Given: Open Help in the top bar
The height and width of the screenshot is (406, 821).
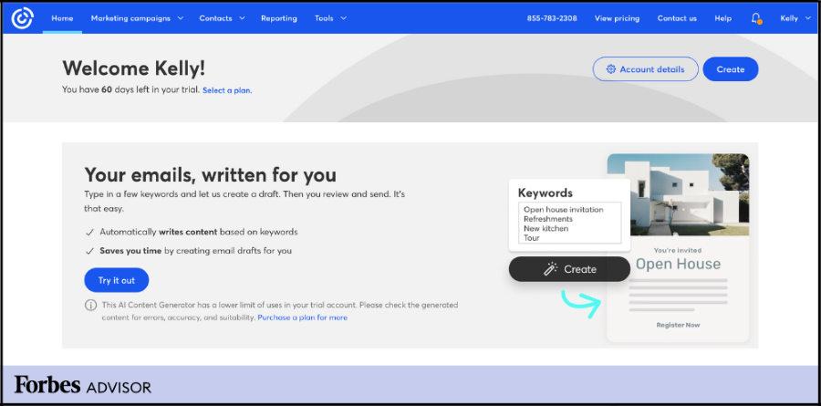Looking at the screenshot, I should pos(723,18).
